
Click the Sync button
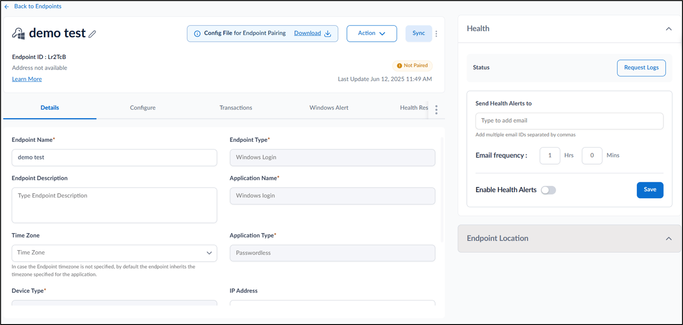tap(419, 34)
